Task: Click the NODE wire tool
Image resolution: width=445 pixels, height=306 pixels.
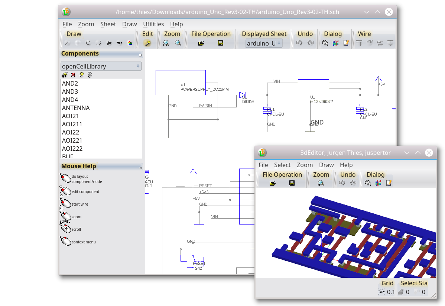Action: click(x=370, y=43)
